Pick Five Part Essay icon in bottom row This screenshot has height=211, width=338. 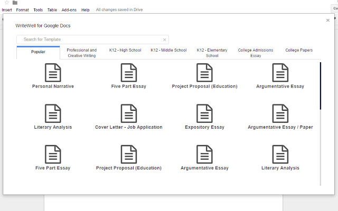tap(53, 154)
